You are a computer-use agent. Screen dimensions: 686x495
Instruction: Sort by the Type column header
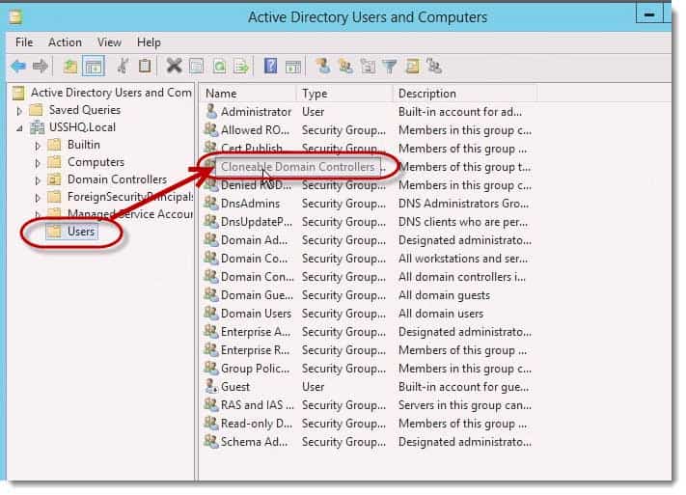[x=344, y=94]
